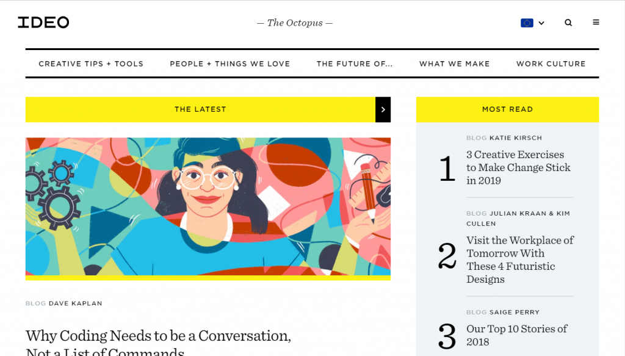The height and width of the screenshot is (356, 625).
Task: Click The Octopus blog title
Action: coord(295,23)
